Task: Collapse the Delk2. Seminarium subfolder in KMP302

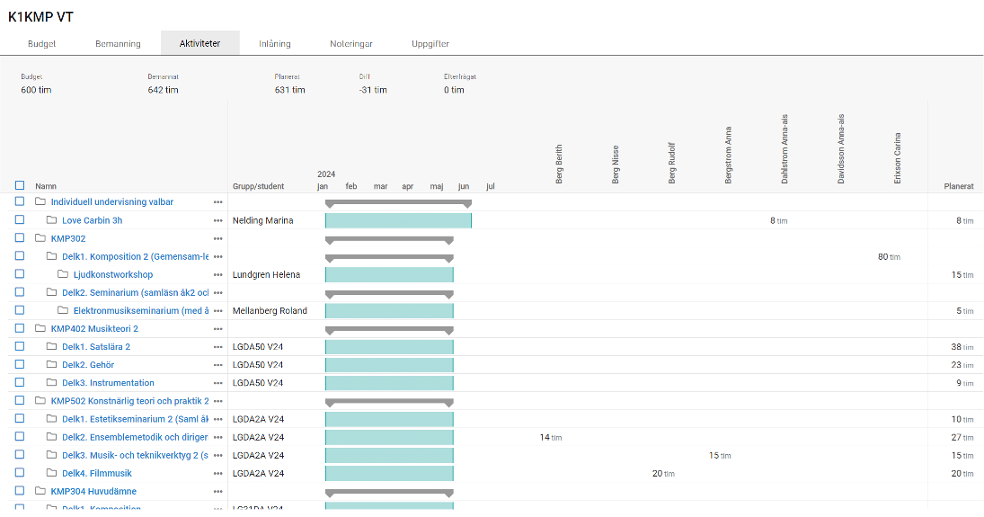Action: click(52, 292)
